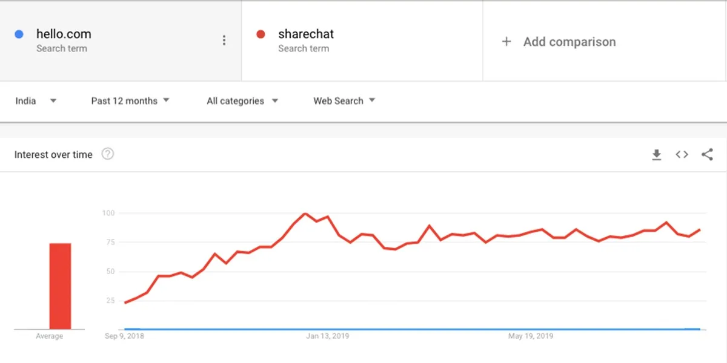727x363 pixels.
Task: Click the help question mark icon
Action: (108, 154)
